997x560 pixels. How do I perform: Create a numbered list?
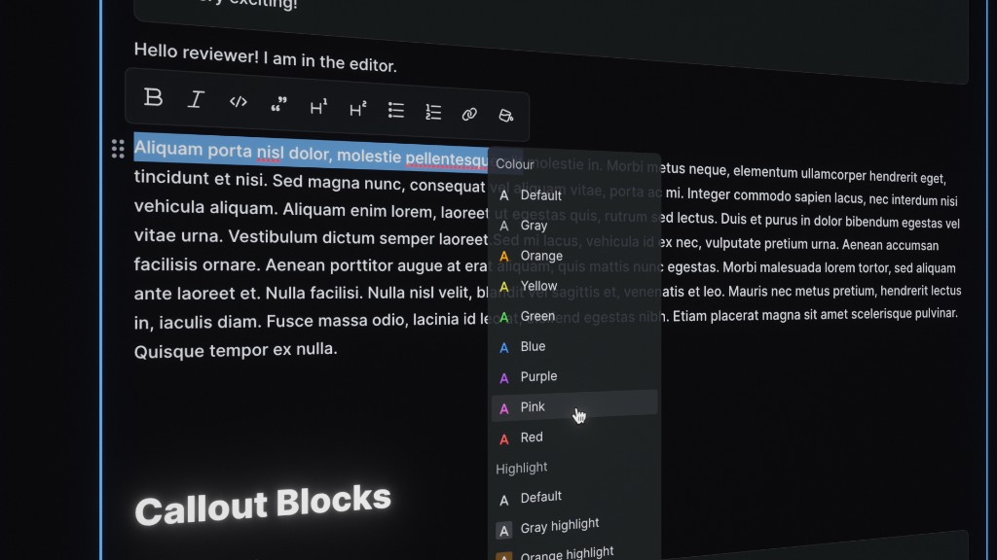point(433,113)
